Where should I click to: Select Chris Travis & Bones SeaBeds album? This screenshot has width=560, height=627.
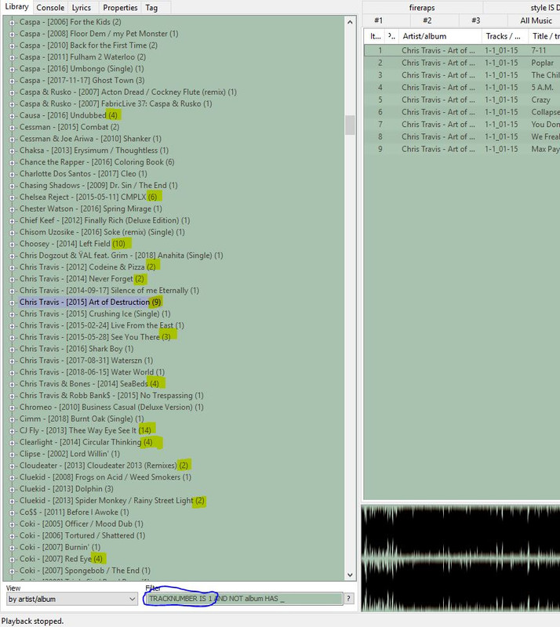[89, 383]
